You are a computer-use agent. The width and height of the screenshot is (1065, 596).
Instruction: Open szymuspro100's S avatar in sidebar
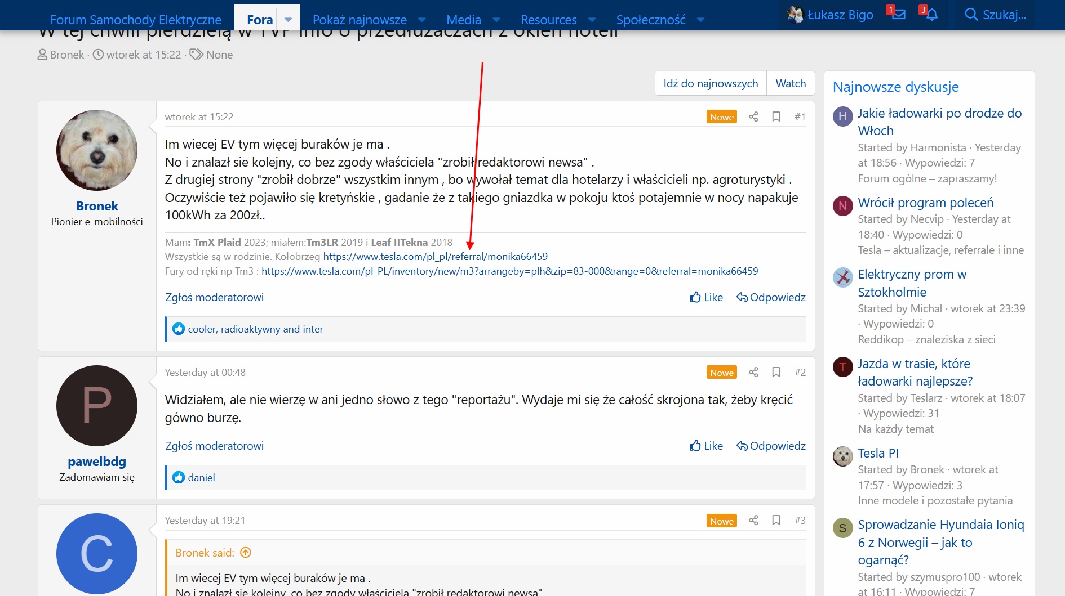[x=842, y=528]
